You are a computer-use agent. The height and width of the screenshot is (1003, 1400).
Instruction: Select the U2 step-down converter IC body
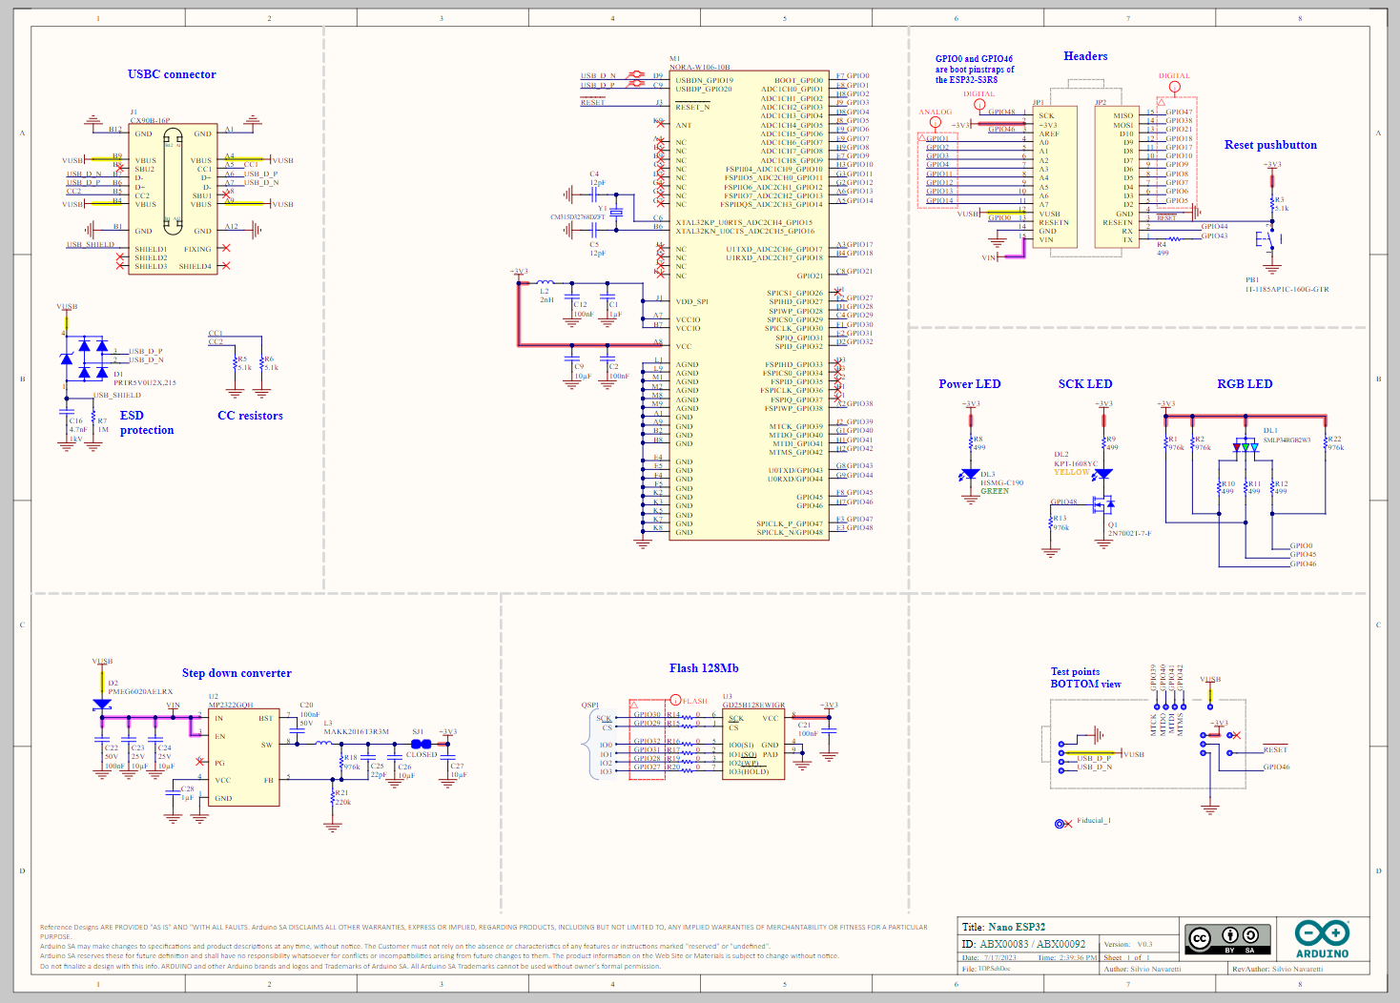tap(244, 757)
